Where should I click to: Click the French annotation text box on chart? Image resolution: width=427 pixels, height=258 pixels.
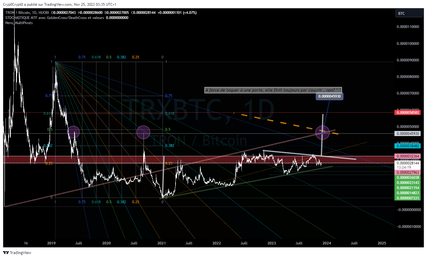pos(273,90)
